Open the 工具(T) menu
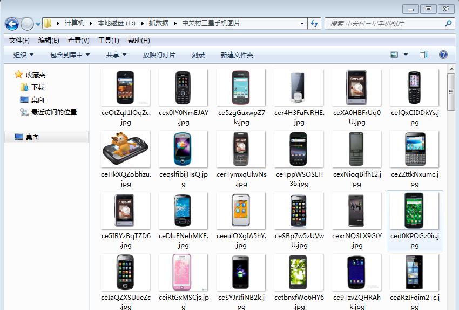Image resolution: width=459 pixels, height=310 pixels. pos(109,41)
